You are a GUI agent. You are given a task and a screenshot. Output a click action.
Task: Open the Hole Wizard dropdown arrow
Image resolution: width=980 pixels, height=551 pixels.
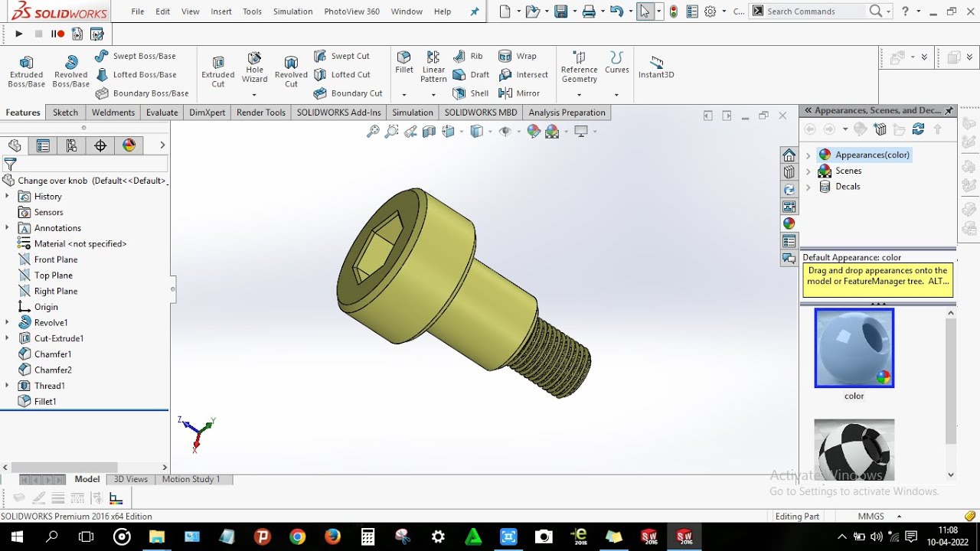(254, 95)
